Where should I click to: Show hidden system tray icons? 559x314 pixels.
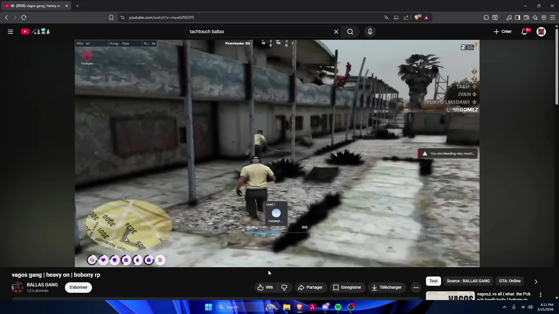coord(504,307)
